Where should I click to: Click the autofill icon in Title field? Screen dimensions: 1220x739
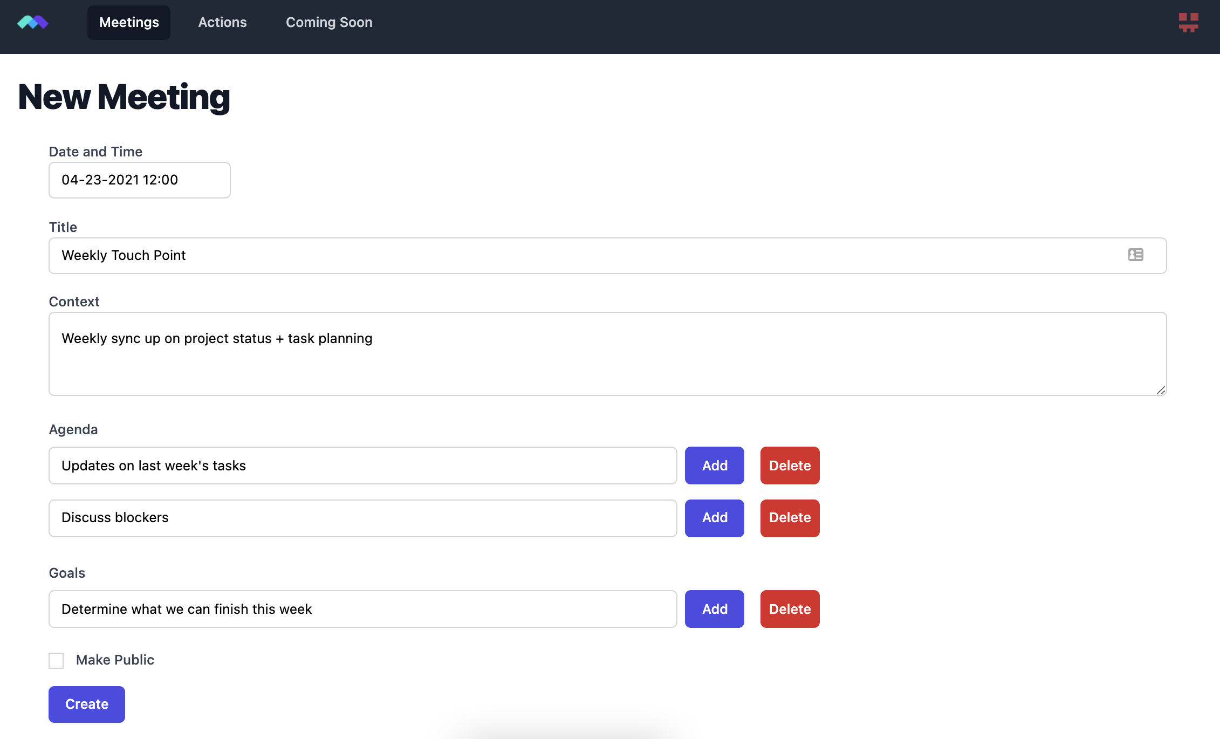pyautogui.click(x=1135, y=255)
